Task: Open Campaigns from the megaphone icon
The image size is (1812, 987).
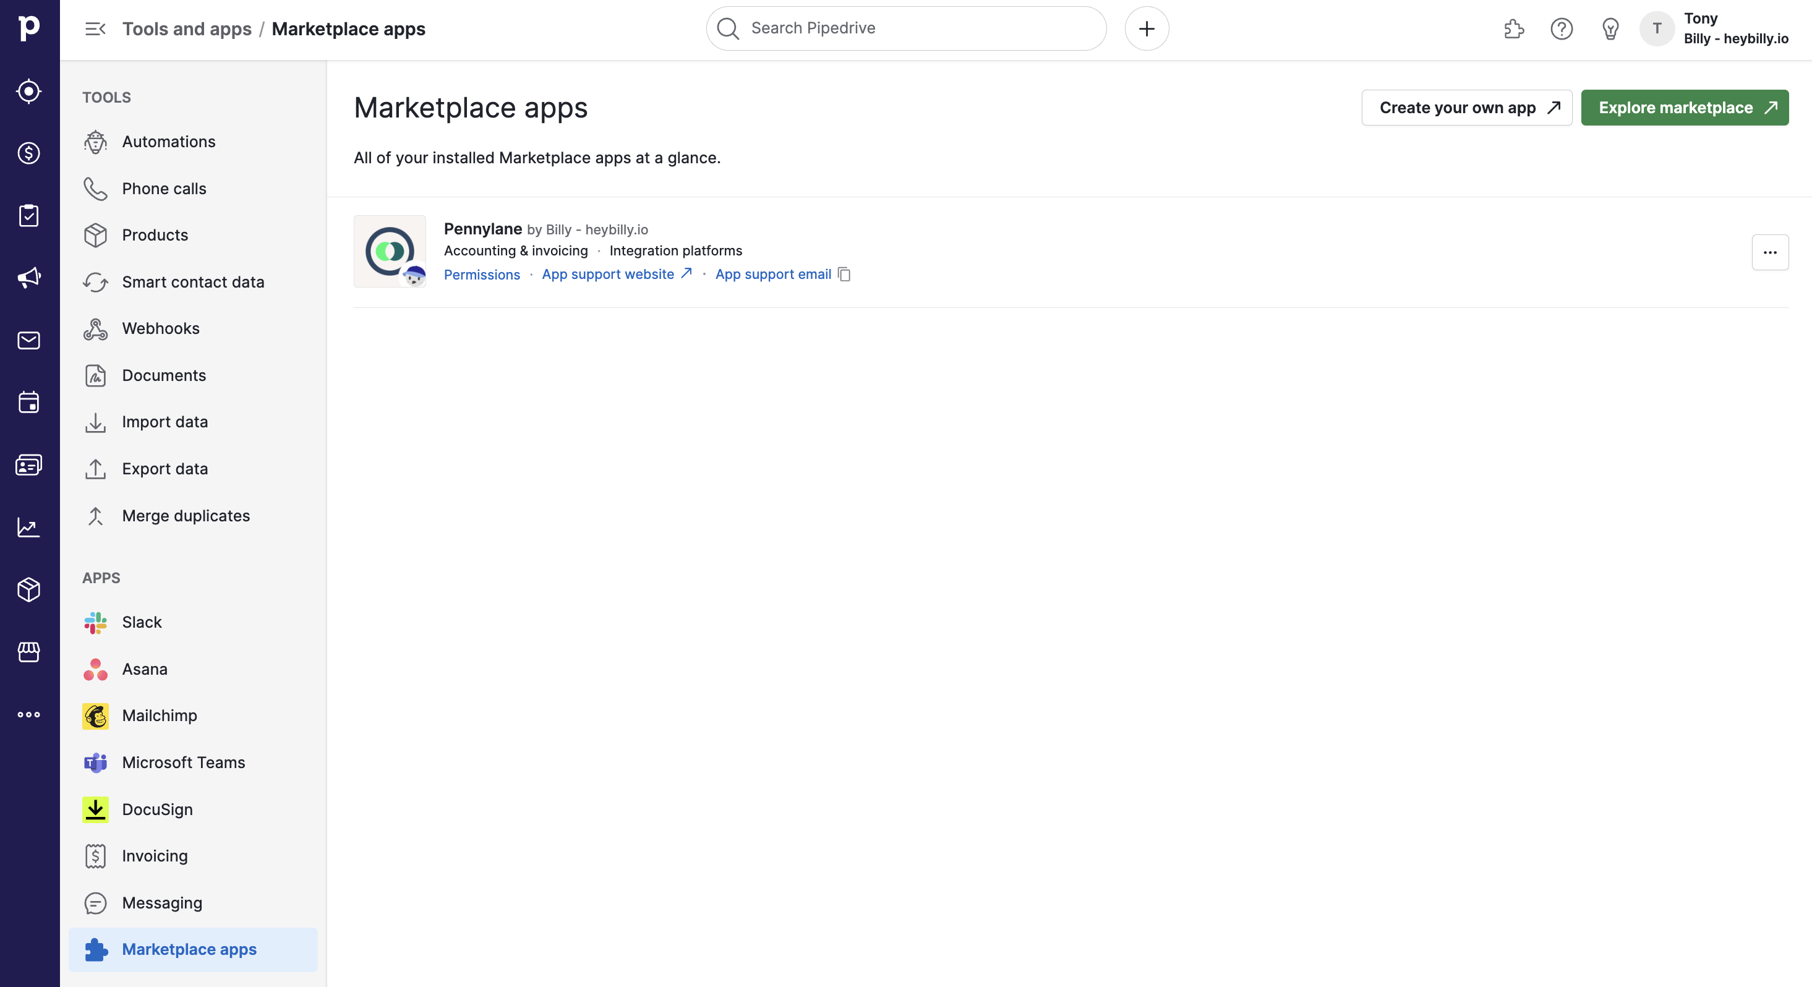Action: [x=29, y=277]
